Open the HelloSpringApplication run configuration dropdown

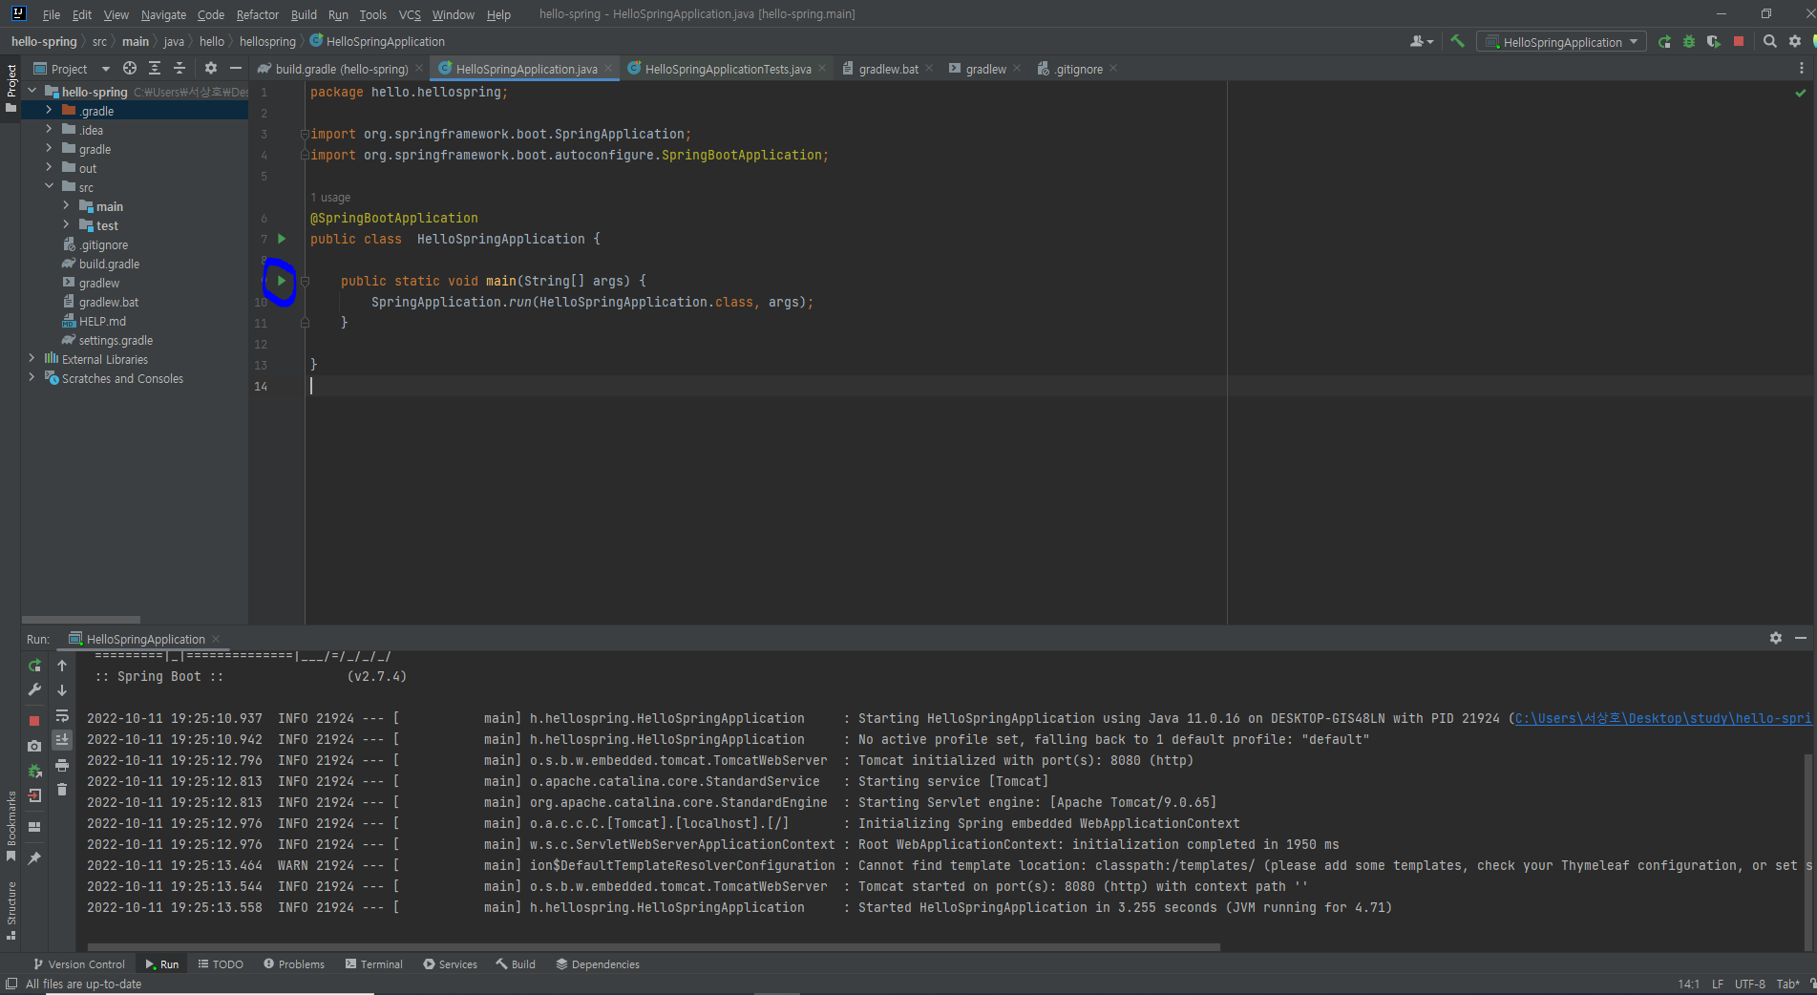(x=1561, y=41)
